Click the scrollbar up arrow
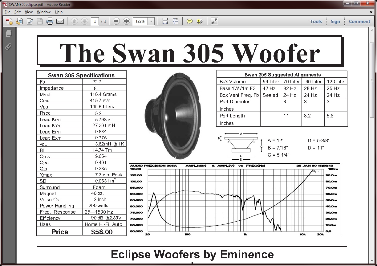Screen dimensions: 377x266 click(372, 30)
